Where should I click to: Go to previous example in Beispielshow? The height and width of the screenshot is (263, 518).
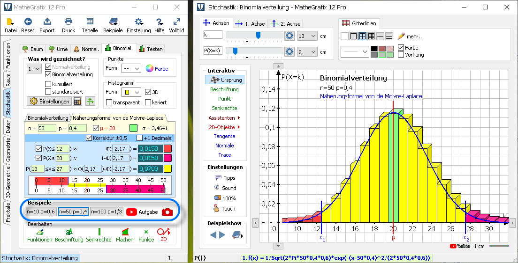213,235
